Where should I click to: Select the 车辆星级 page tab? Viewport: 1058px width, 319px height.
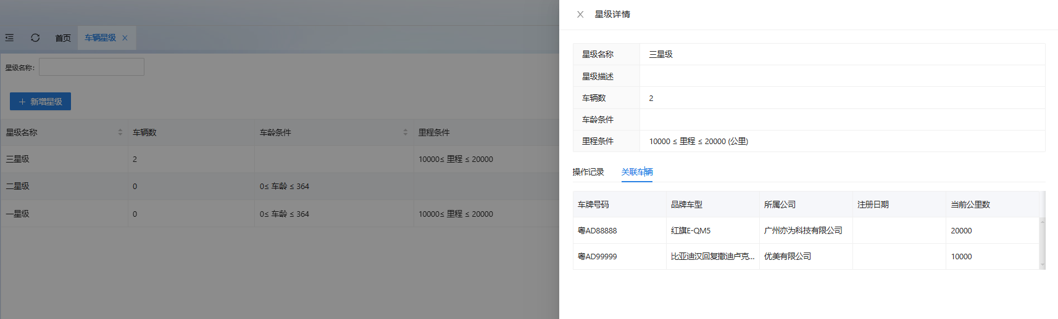click(x=100, y=38)
